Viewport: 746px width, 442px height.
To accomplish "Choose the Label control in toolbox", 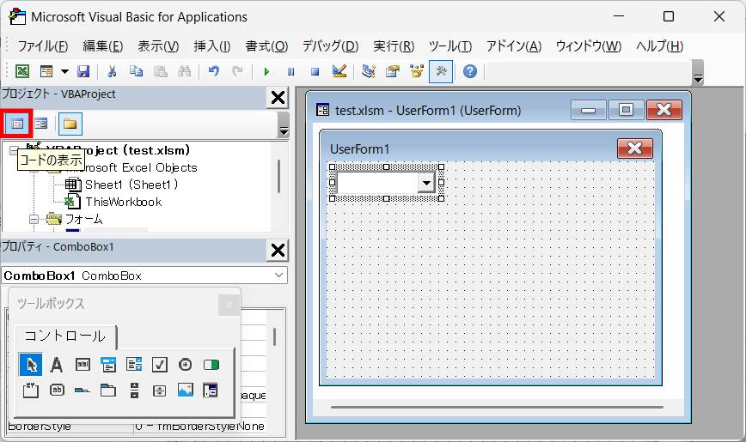I will tap(57, 365).
